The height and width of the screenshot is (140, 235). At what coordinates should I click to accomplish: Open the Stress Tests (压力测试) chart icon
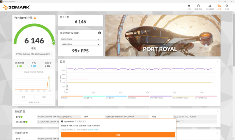coord(210,6)
